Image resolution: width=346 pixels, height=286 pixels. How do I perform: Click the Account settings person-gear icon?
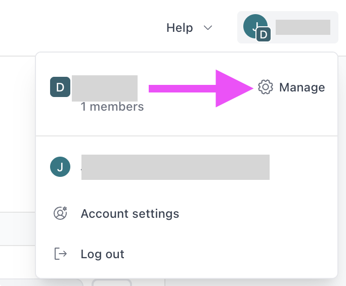60,213
